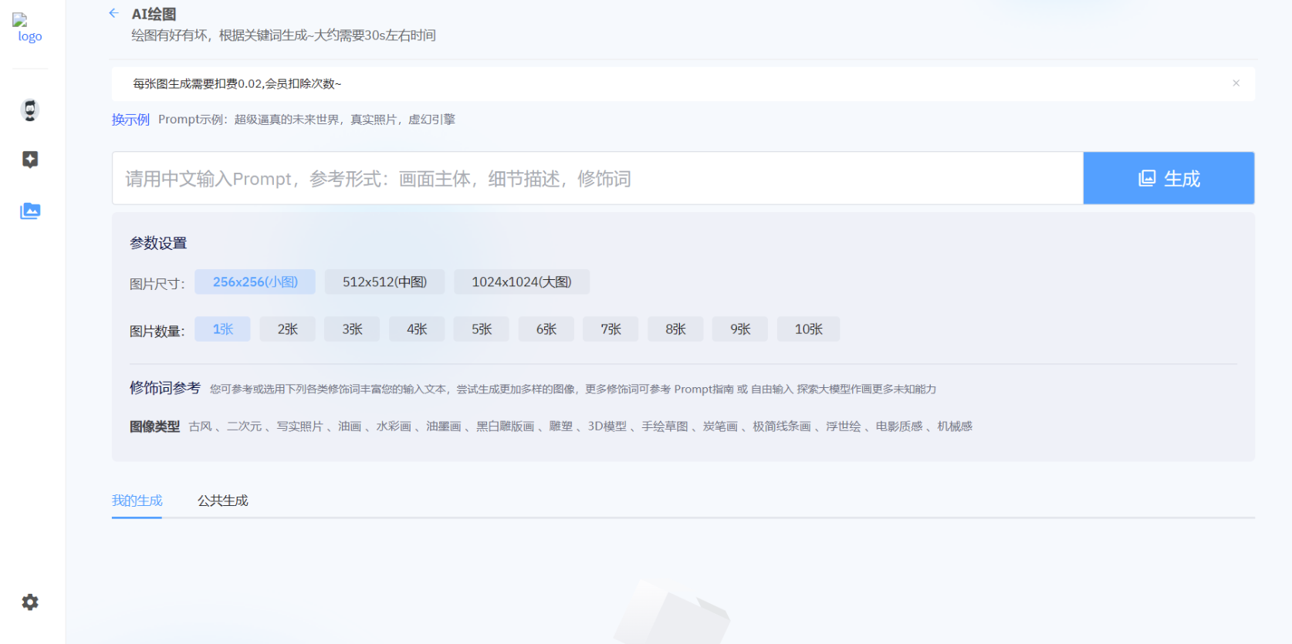Set image count to 10张

pos(808,329)
